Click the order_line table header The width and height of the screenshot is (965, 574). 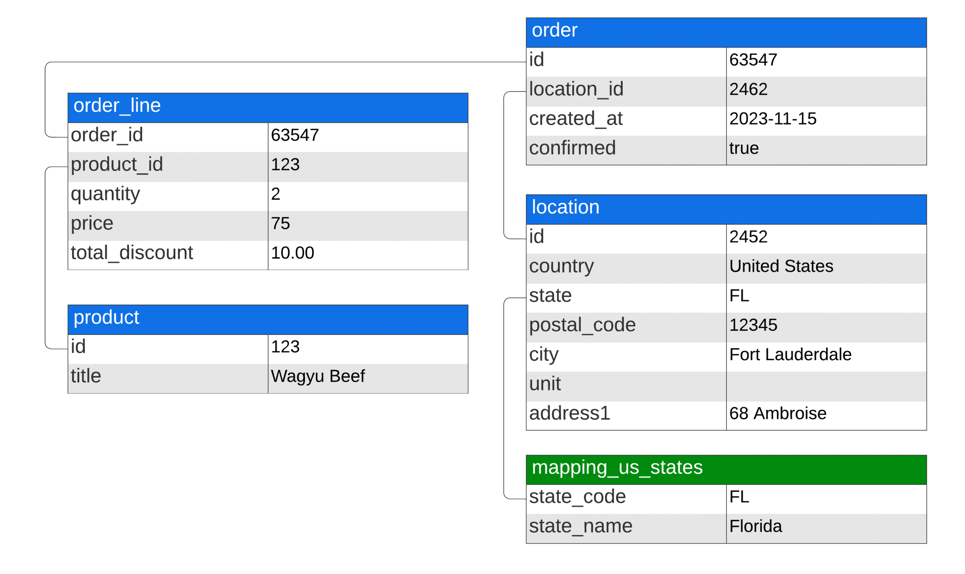click(268, 107)
